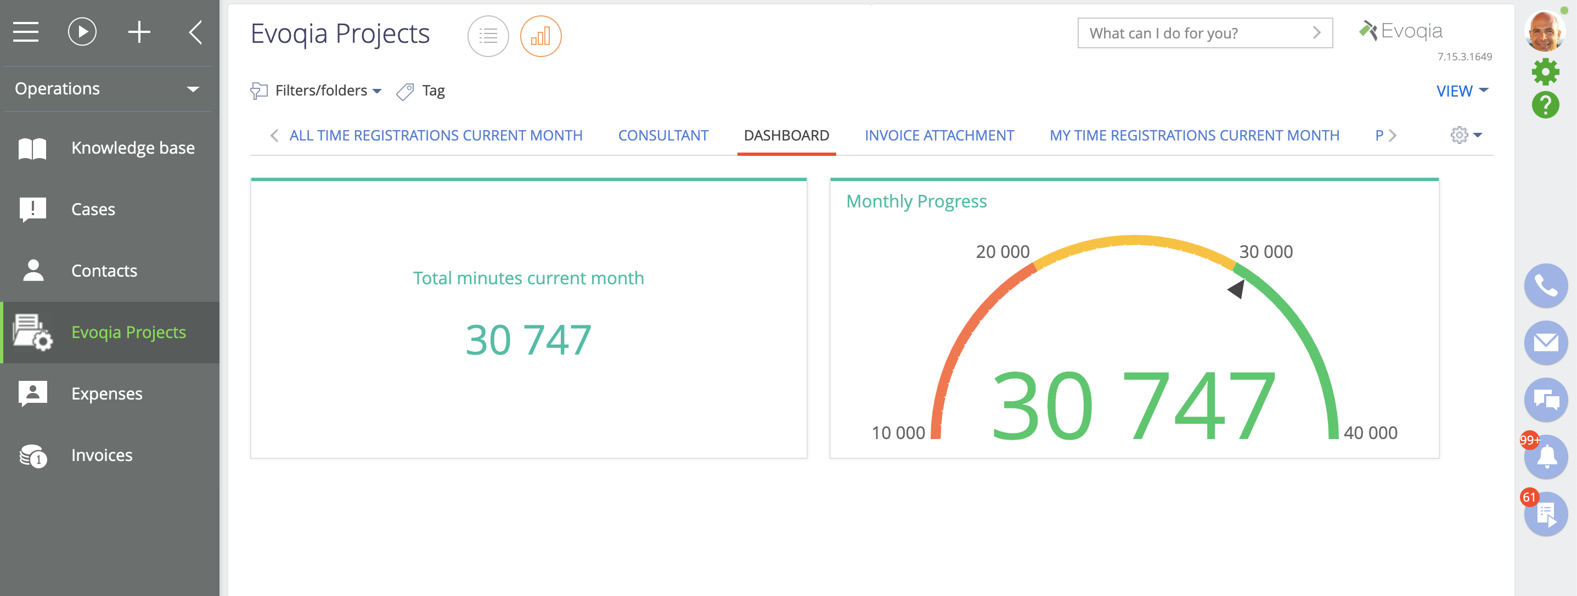Viewport: 1577px width, 596px height.
Task: Open Invoices section
Action: click(110, 455)
